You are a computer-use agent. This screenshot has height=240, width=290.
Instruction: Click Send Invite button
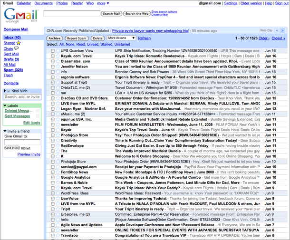tap(12, 148)
